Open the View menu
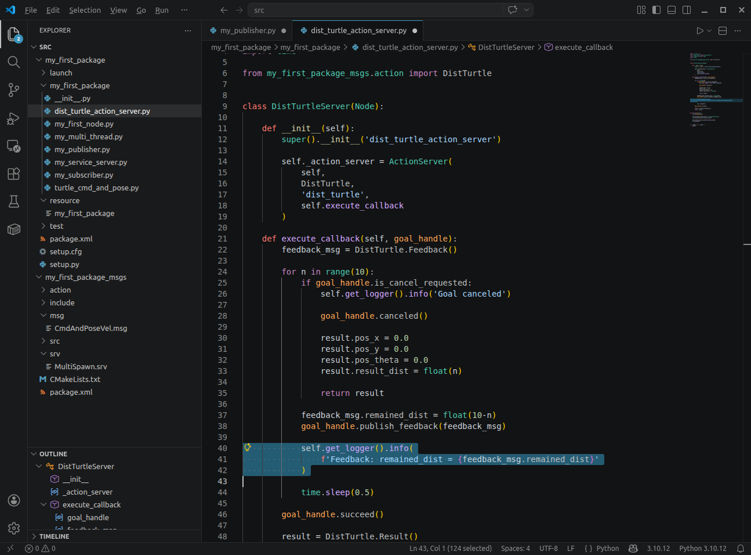Screen dimensions: 751x555 point(118,10)
